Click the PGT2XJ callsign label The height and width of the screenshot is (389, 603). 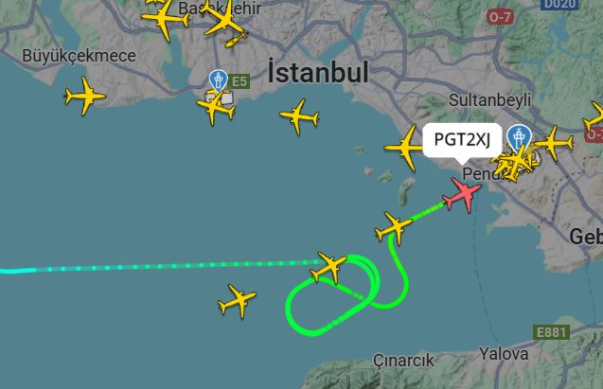(x=462, y=139)
